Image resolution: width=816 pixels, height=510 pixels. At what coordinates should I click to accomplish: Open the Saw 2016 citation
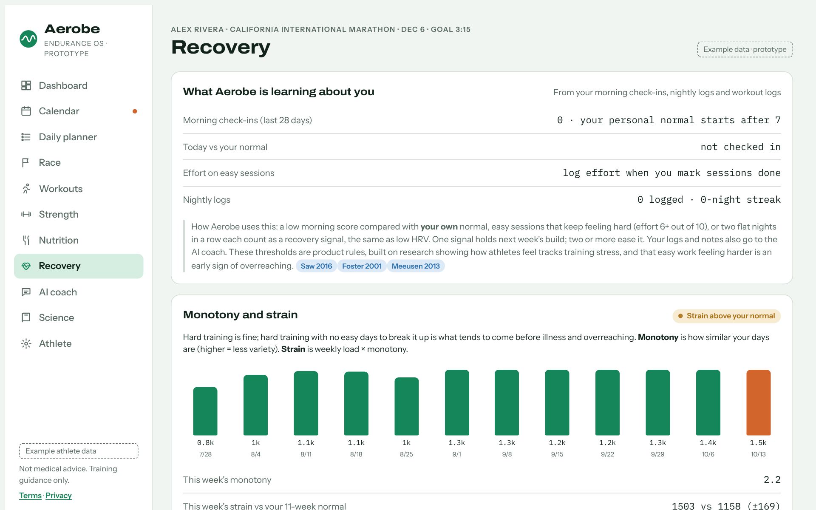point(316,266)
